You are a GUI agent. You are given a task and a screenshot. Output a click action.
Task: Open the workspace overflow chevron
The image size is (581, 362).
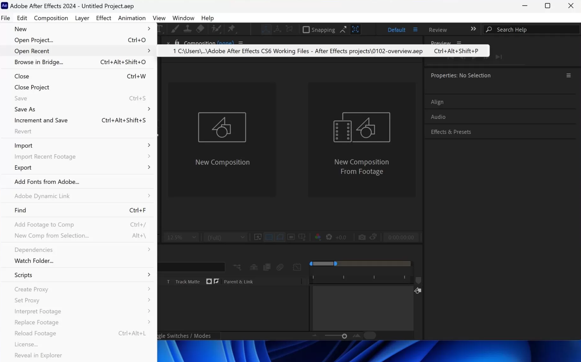point(473,29)
